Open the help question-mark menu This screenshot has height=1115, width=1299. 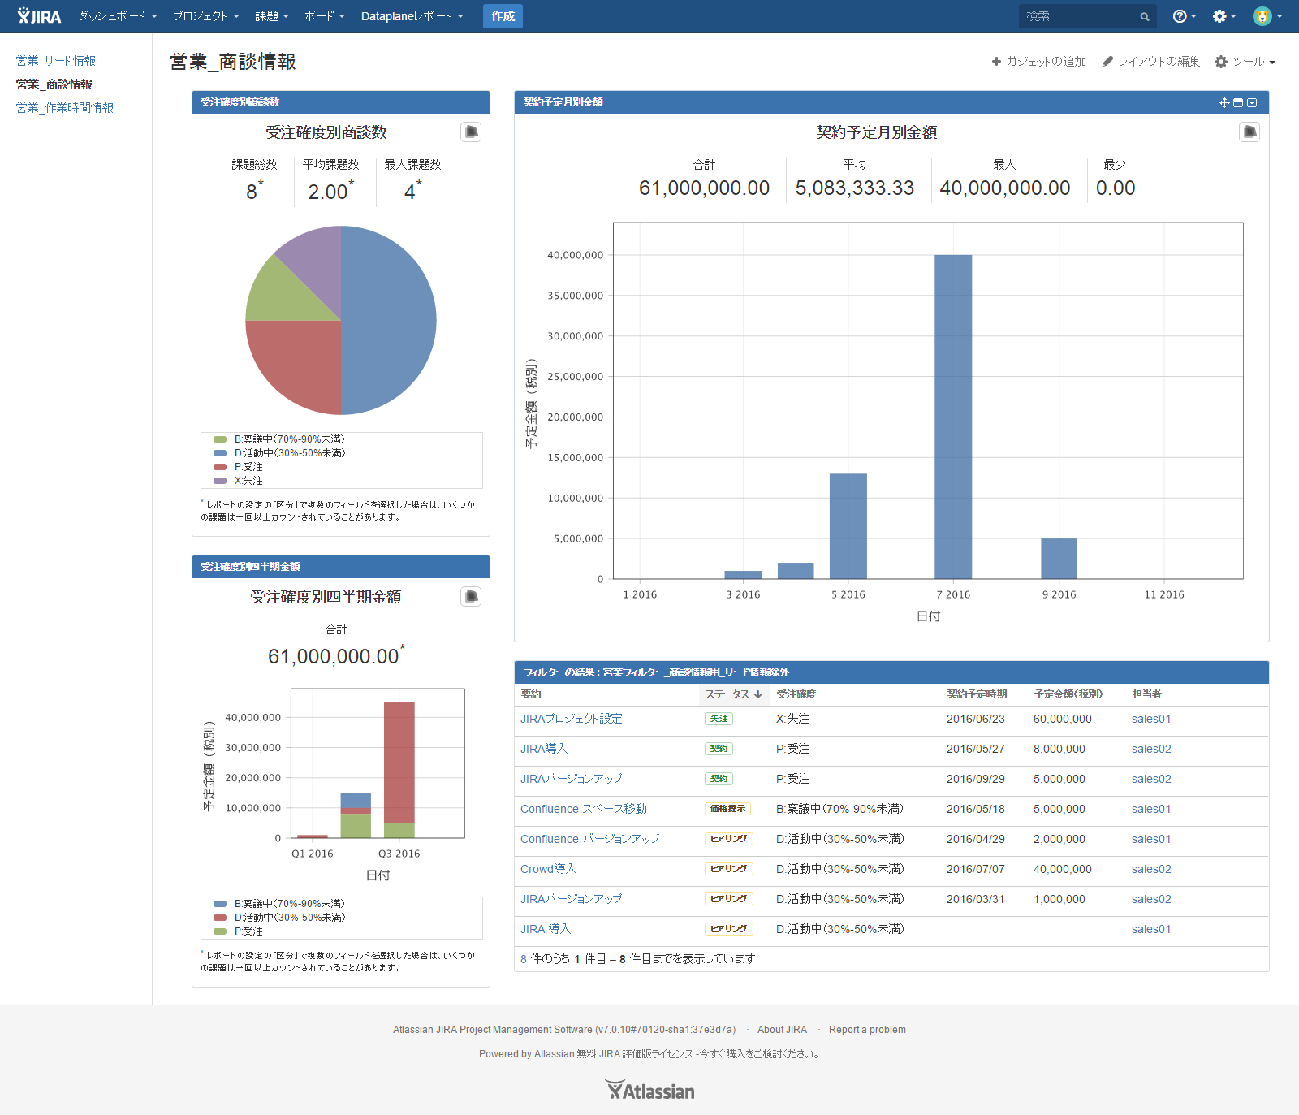pos(1185,16)
